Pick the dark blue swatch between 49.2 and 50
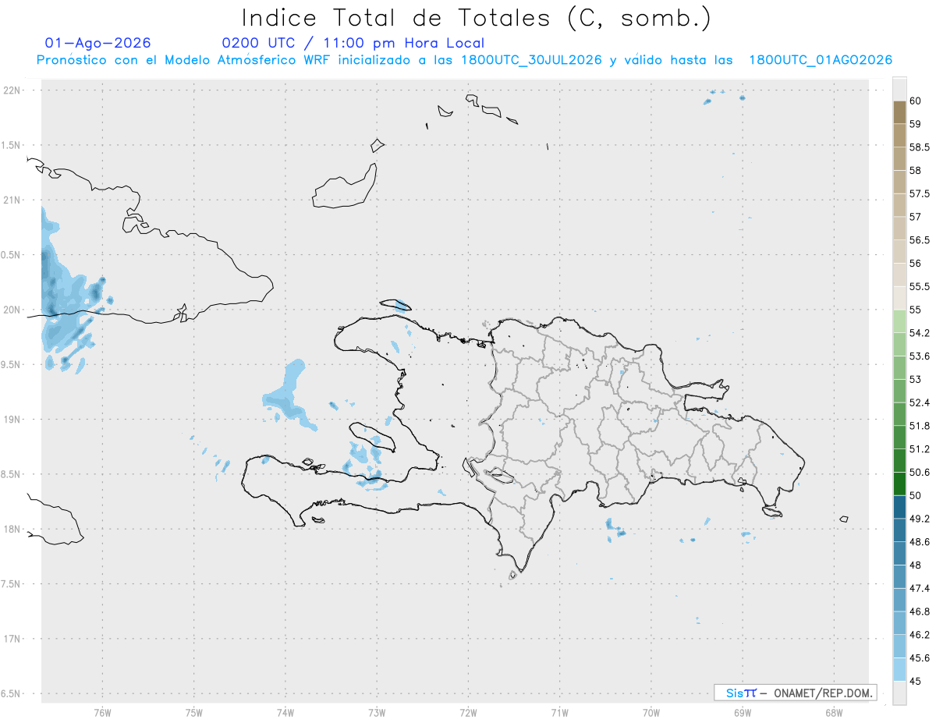This screenshot has width=936, height=723. (899, 507)
